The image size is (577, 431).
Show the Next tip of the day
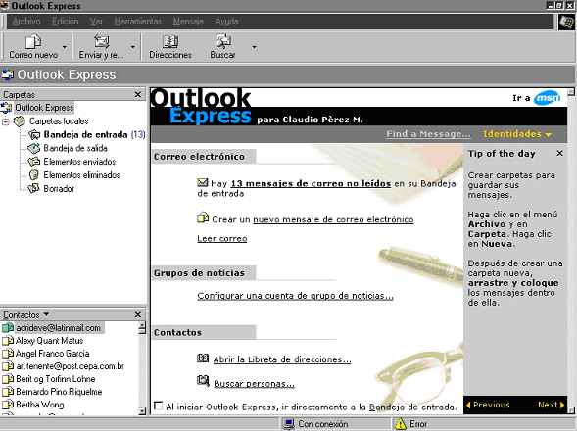[x=551, y=405]
